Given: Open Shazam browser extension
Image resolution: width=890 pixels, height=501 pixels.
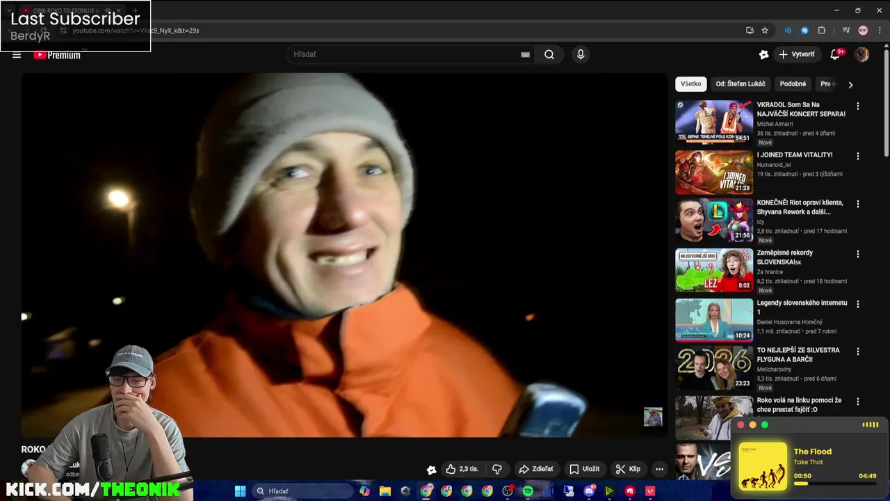Looking at the screenshot, I should 804,31.
